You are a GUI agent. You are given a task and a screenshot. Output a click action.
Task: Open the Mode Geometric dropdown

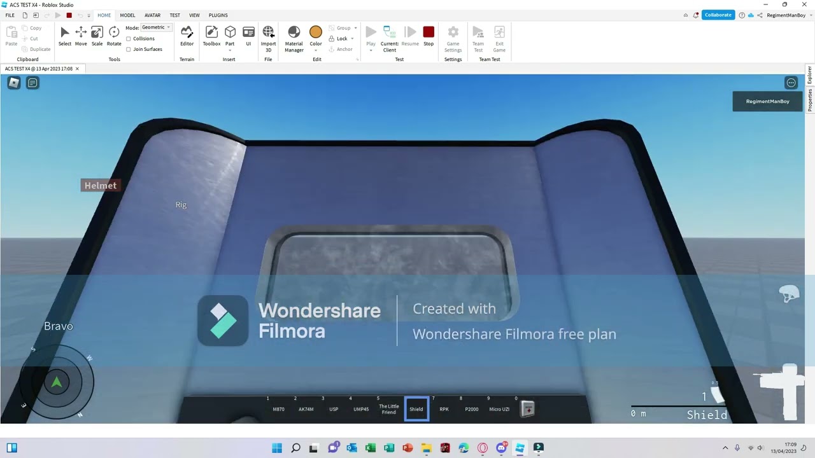tap(156, 27)
